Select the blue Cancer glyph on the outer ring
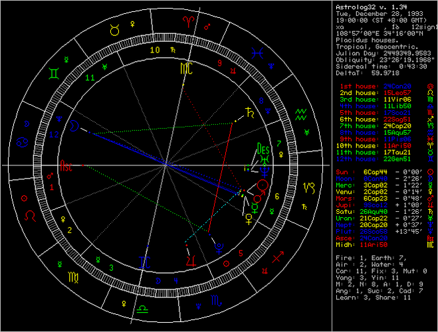This screenshot has width=438, height=332. point(22,142)
